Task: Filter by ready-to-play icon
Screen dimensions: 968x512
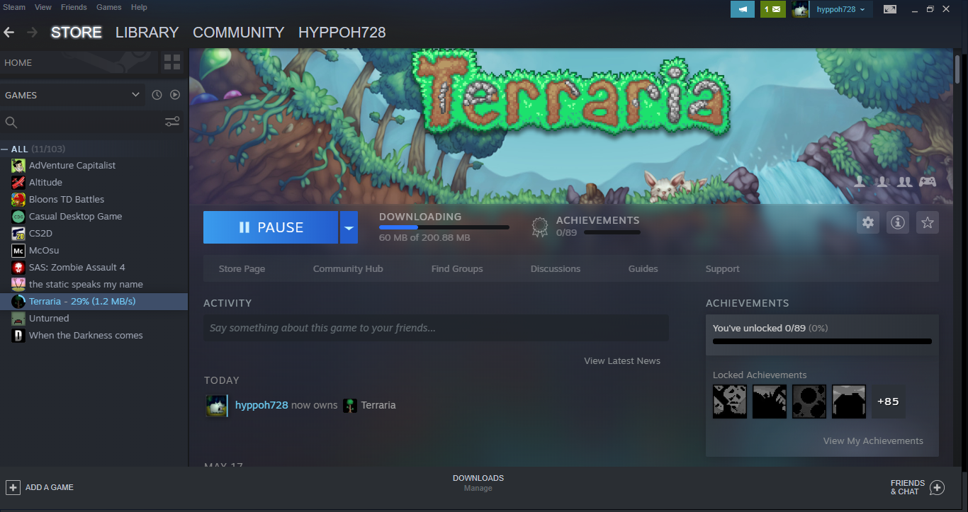Action: [175, 95]
